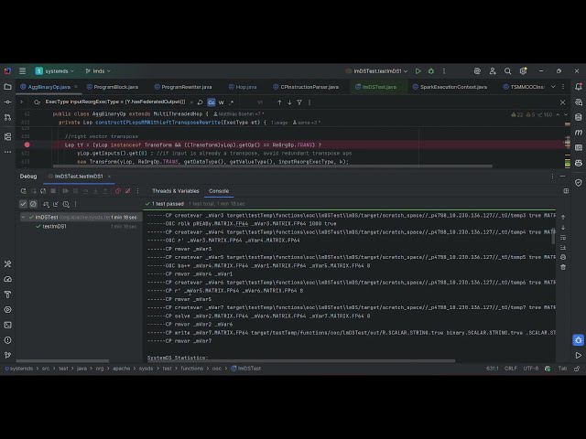
Task: Open search history dropdown in find bar
Action: pyautogui.click(x=37, y=102)
